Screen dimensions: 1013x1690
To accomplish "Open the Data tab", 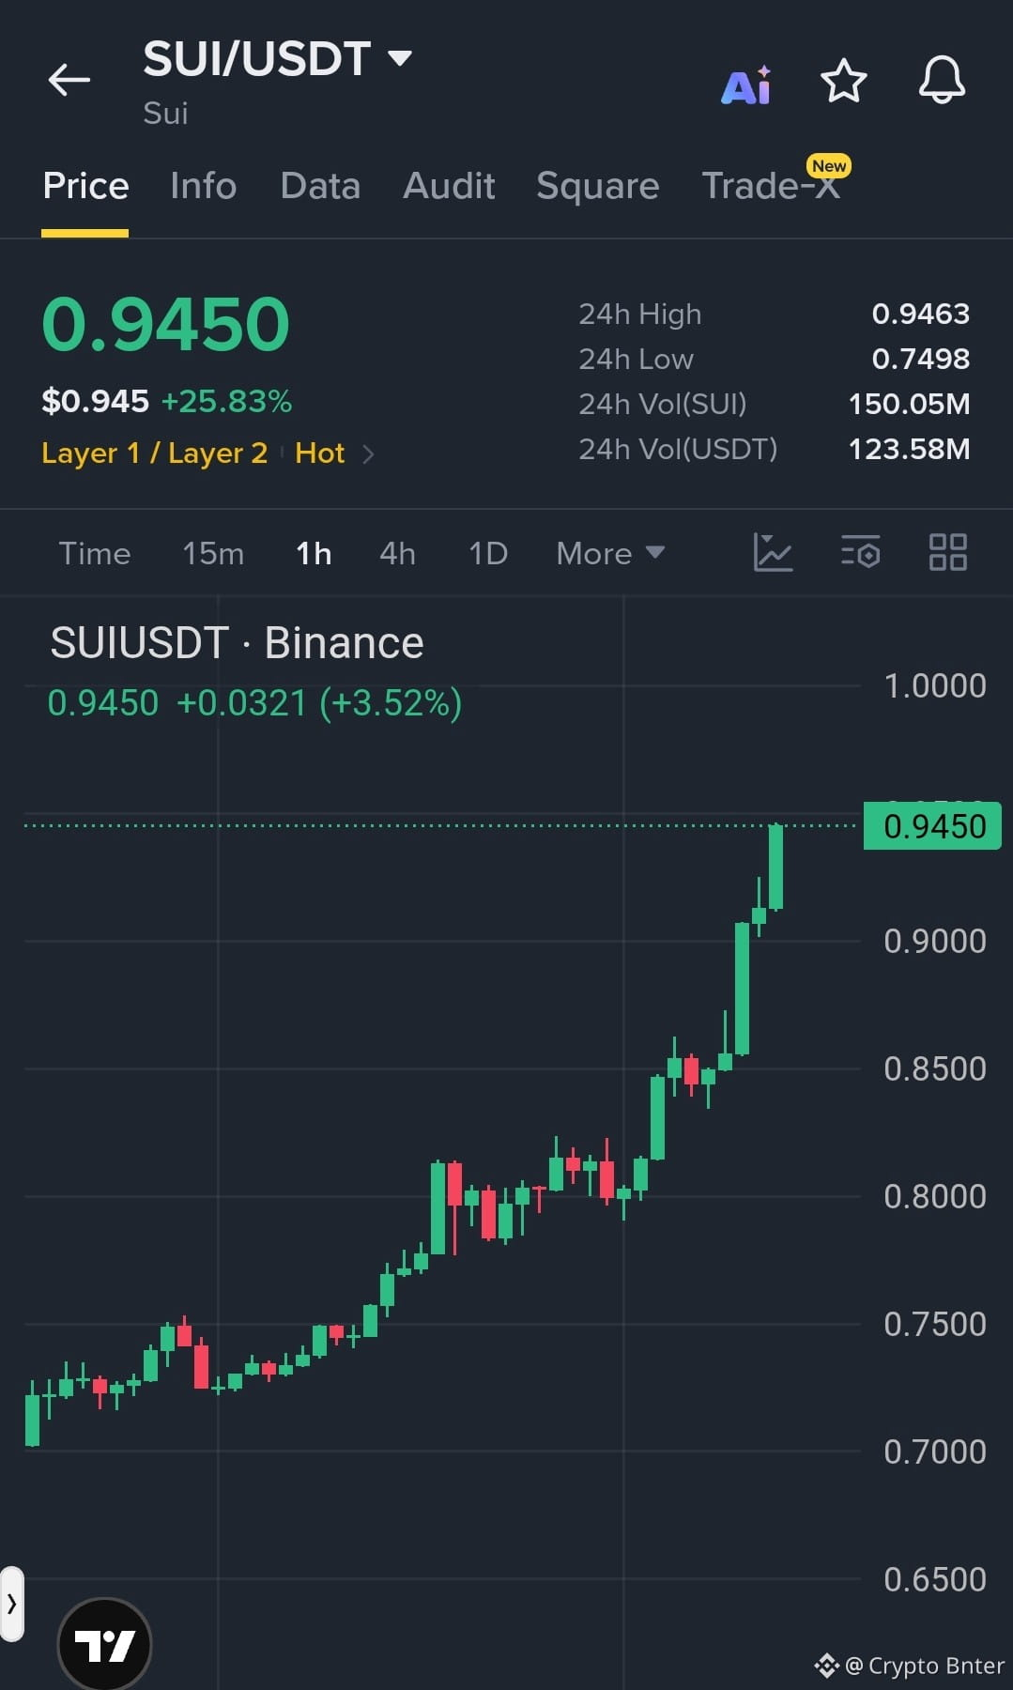I will (320, 185).
